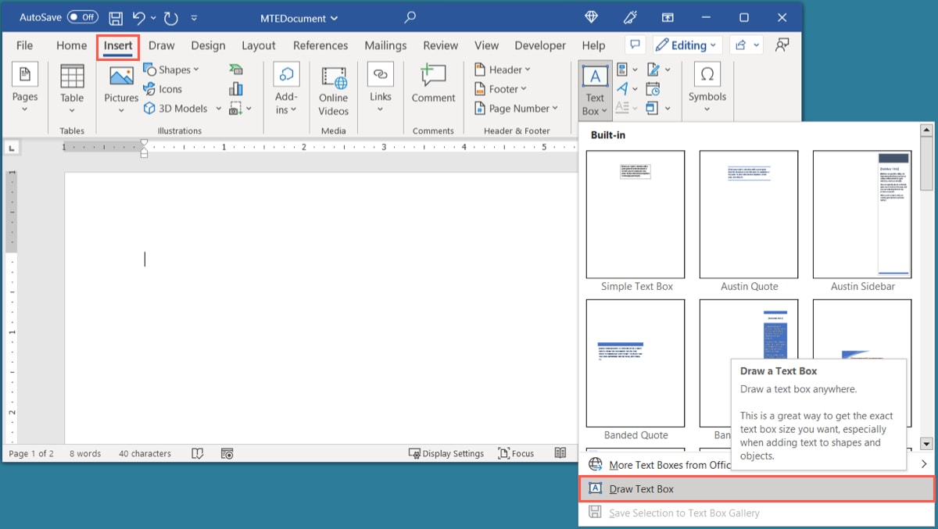Enable Focus mode from the status bar
Image resolution: width=938 pixels, height=529 pixels.
click(x=515, y=453)
